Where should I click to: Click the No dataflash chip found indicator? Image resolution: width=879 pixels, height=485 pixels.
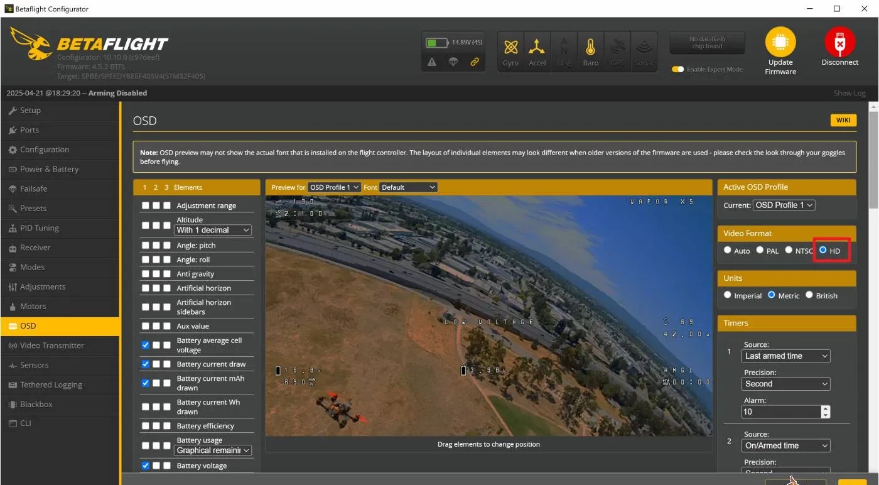click(x=707, y=43)
